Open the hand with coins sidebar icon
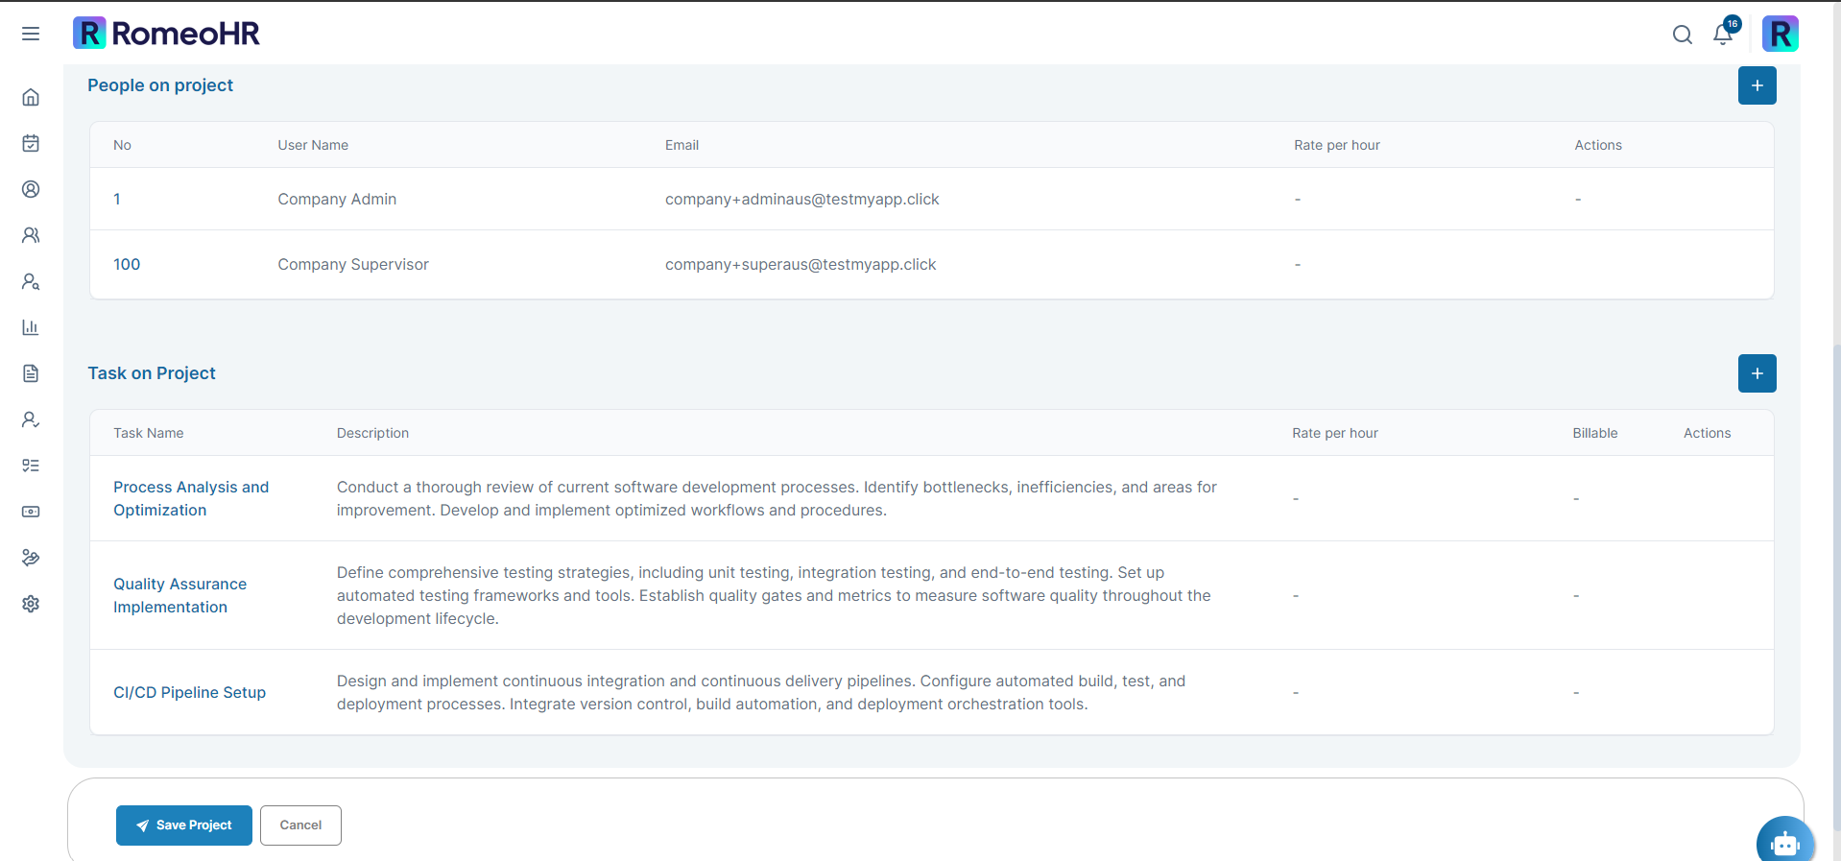Image resolution: width=1841 pixels, height=861 pixels. [x=31, y=558]
